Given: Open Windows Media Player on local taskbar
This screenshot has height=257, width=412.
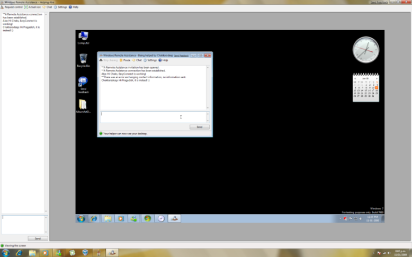Looking at the screenshot, I should [45, 253].
